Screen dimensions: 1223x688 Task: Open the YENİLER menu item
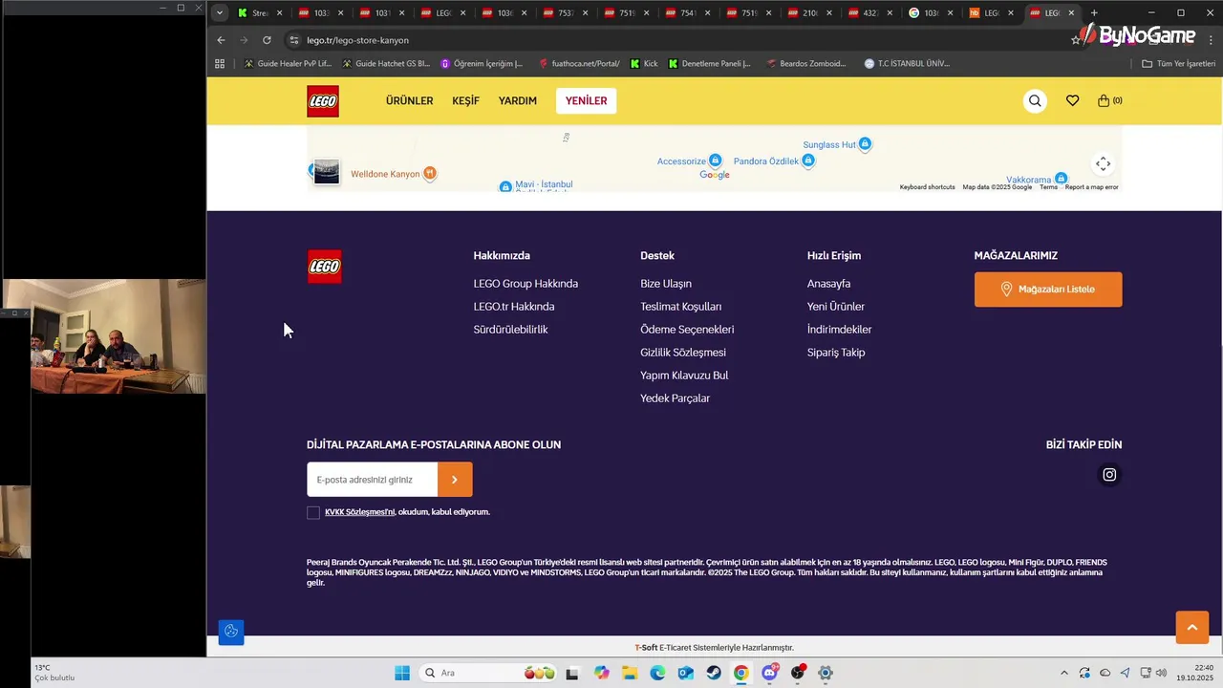[586, 101]
